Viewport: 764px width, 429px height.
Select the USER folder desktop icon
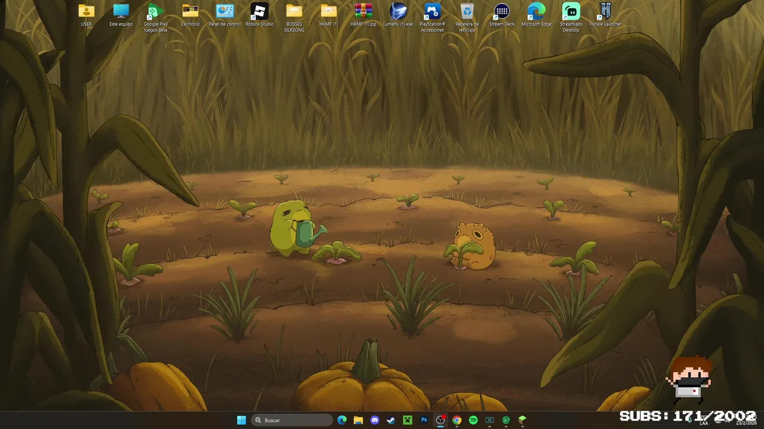[x=87, y=15]
